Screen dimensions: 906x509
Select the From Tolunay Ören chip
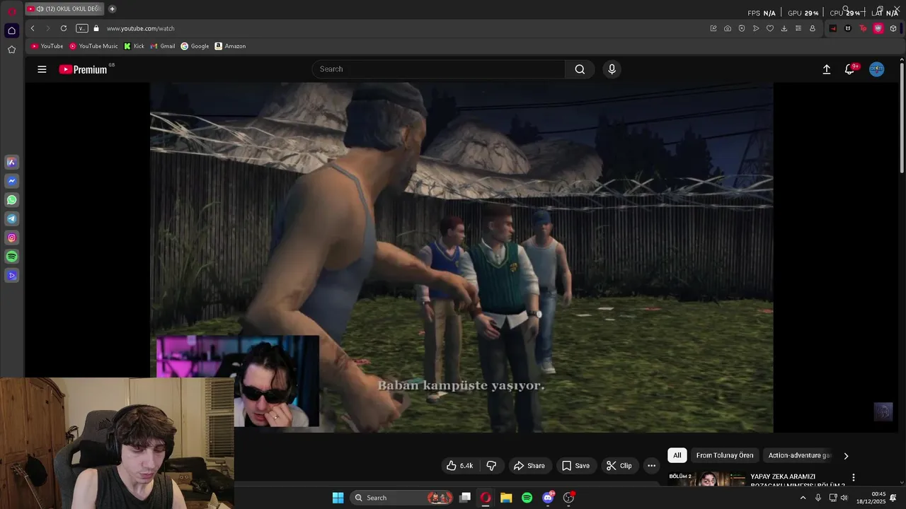(725, 455)
